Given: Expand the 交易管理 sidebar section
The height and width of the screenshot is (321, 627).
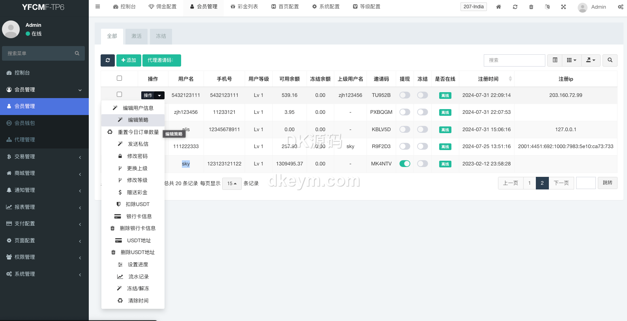Looking at the screenshot, I should tap(44, 157).
